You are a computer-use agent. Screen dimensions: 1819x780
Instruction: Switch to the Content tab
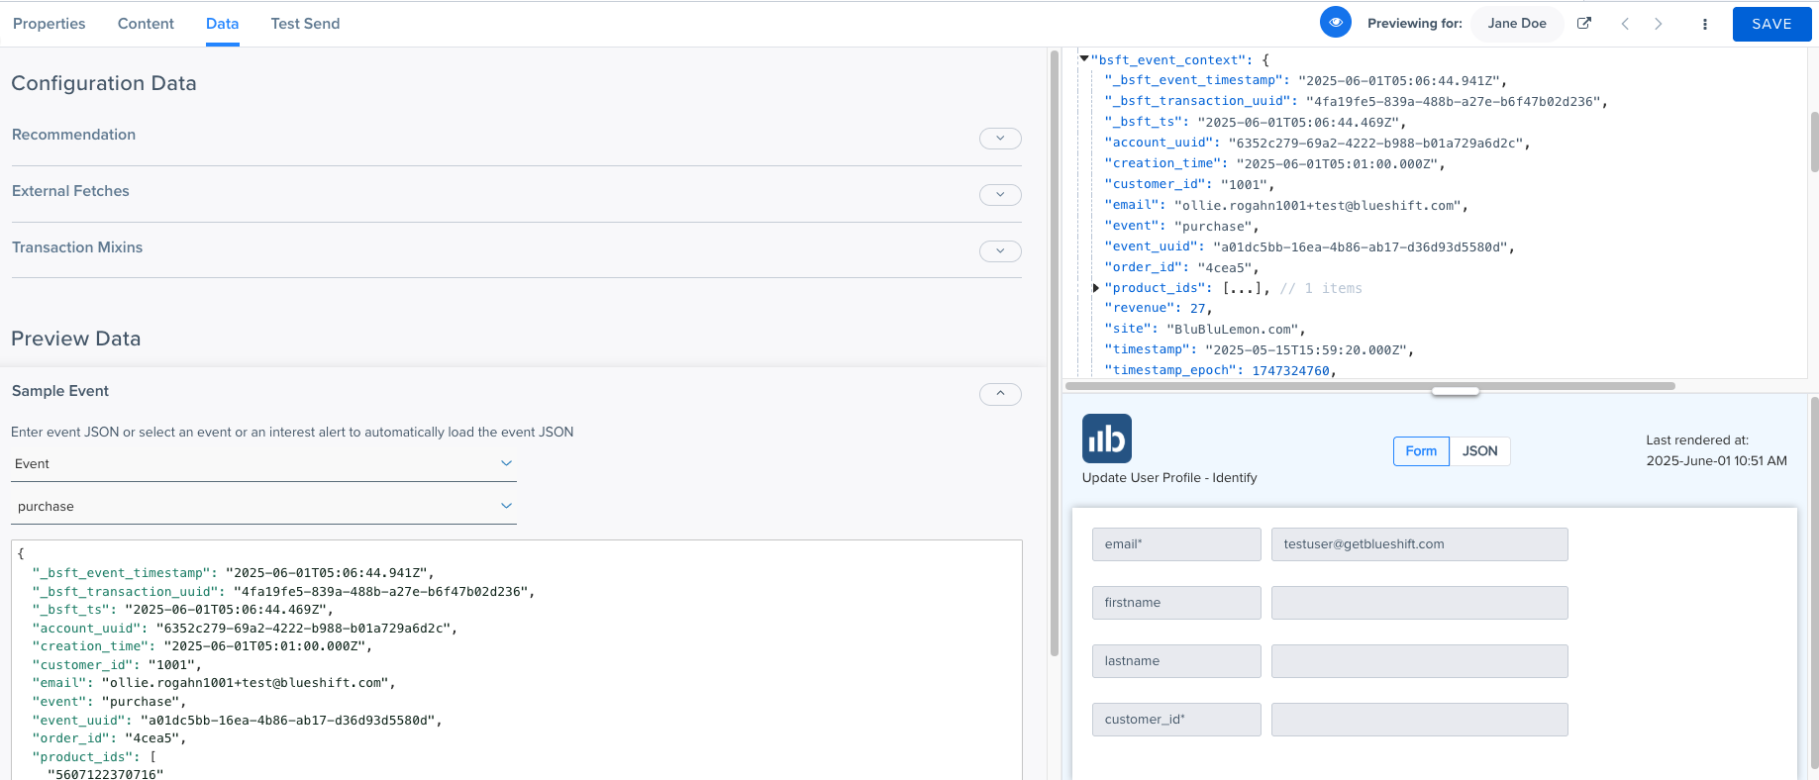[146, 24]
